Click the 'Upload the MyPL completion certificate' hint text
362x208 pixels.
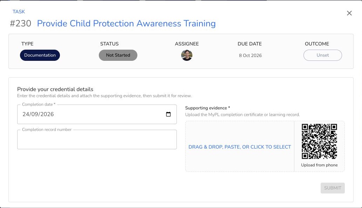pos(243,114)
